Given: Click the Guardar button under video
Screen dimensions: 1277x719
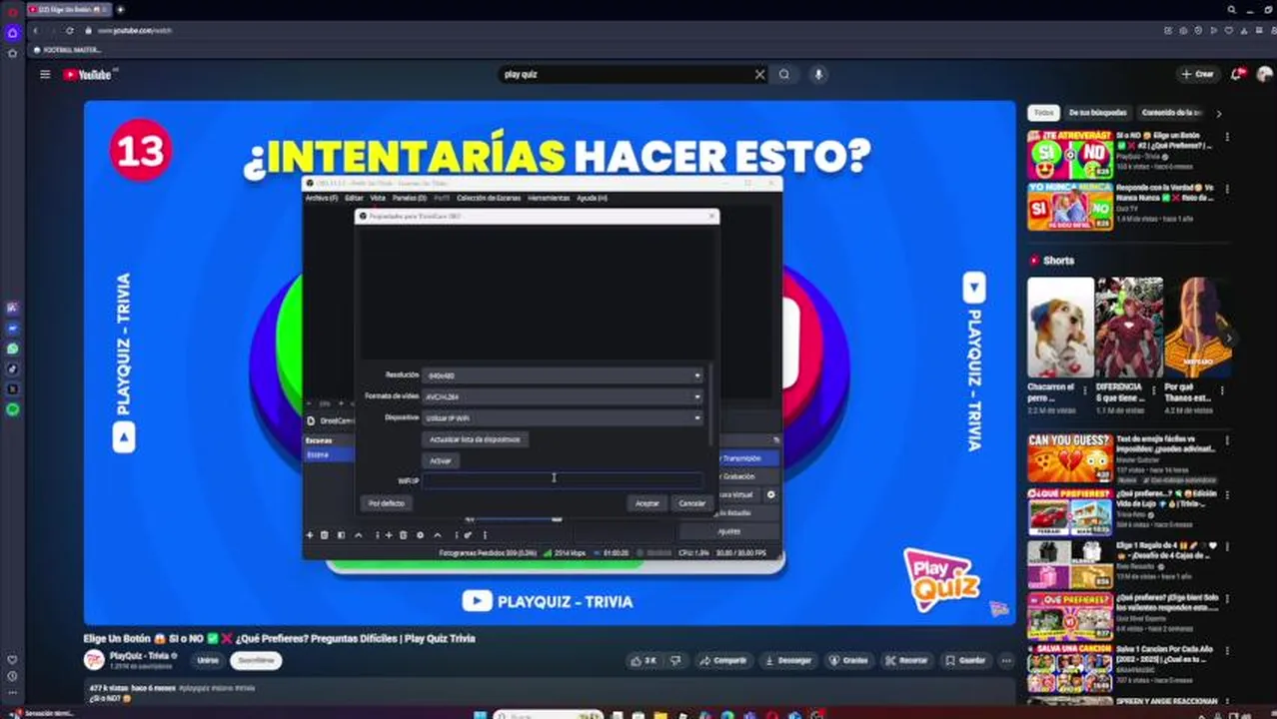Looking at the screenshot, I should (965, 660).
